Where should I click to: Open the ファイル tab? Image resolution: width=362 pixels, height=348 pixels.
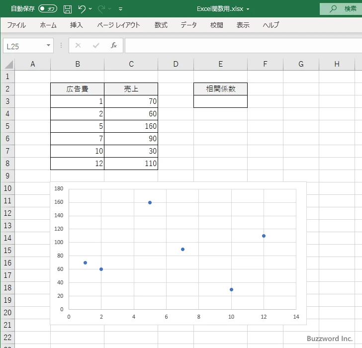16,25
